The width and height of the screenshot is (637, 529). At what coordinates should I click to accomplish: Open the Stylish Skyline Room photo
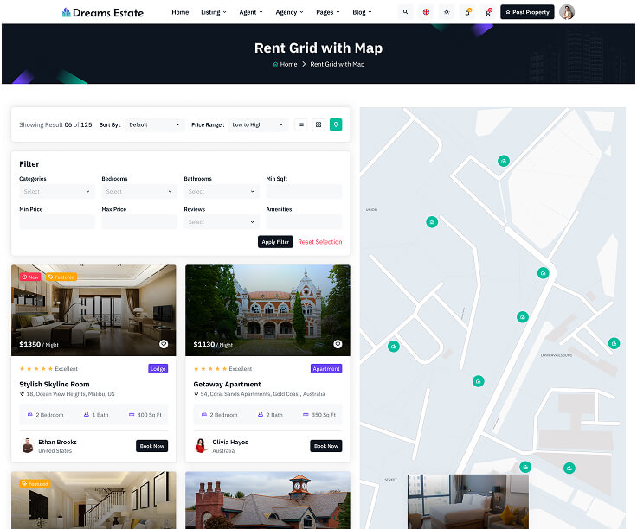click(93, 310)
